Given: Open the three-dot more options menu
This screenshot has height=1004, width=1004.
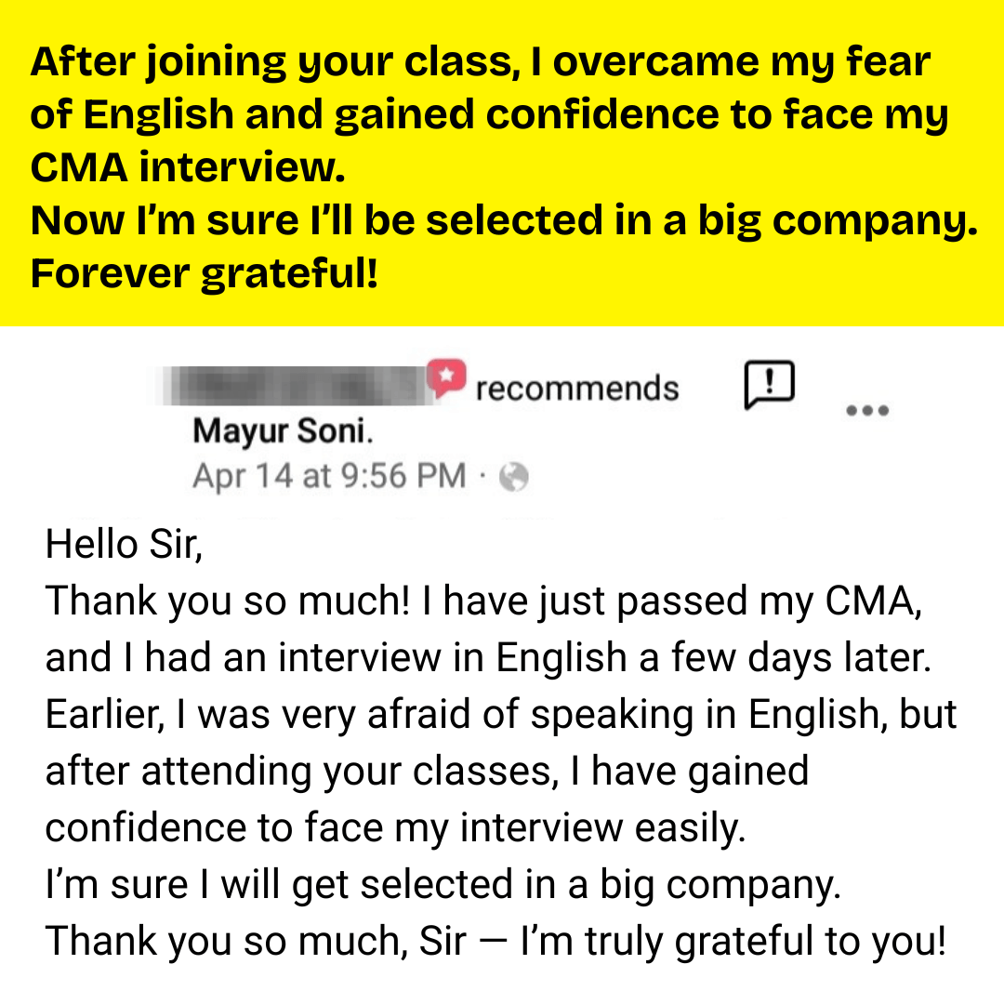Looking at the screenshot, I should point(869,410).
